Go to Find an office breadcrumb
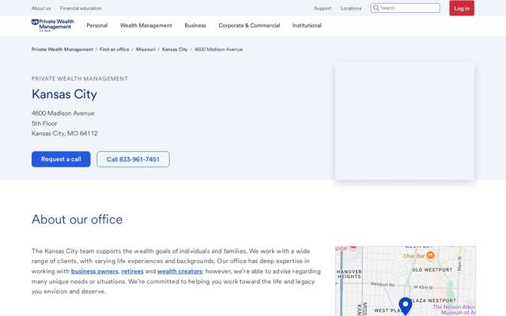506x316 pixels. (114, 49)
